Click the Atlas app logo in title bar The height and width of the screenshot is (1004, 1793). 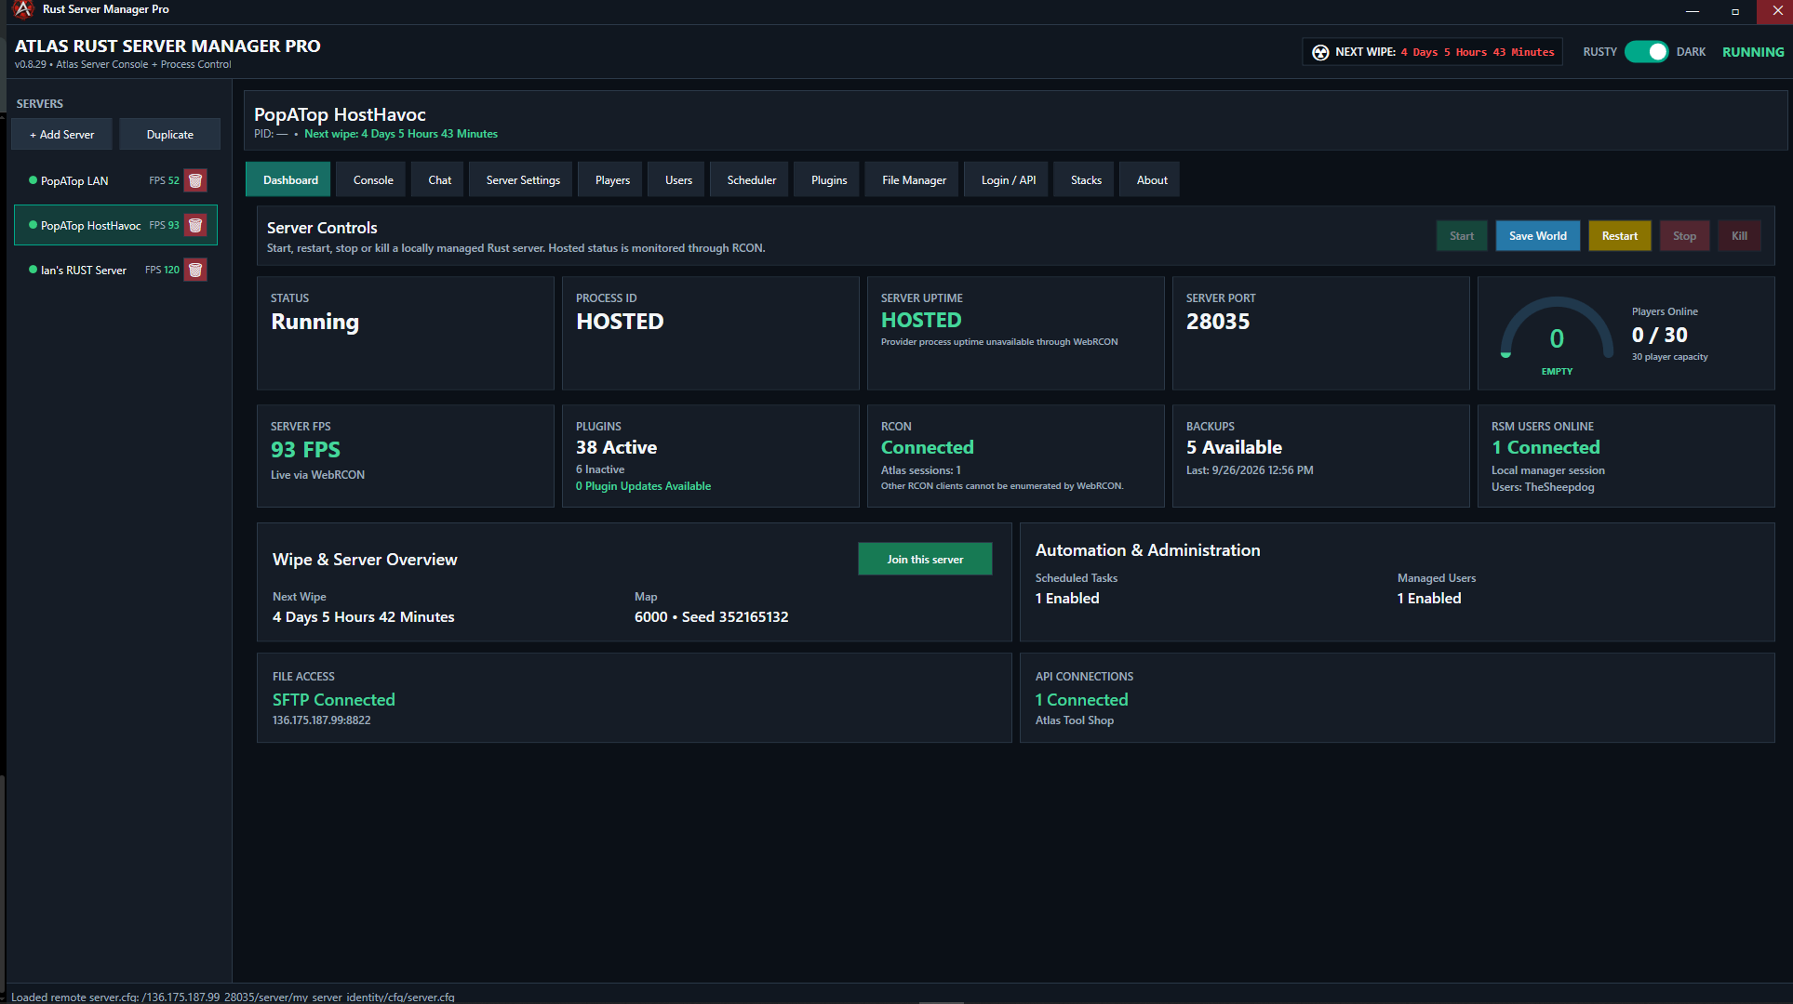(23, 9)
